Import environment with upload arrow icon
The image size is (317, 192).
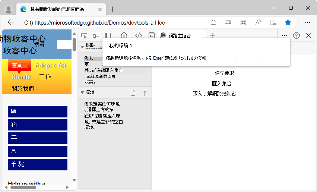[x=145, y=93]
